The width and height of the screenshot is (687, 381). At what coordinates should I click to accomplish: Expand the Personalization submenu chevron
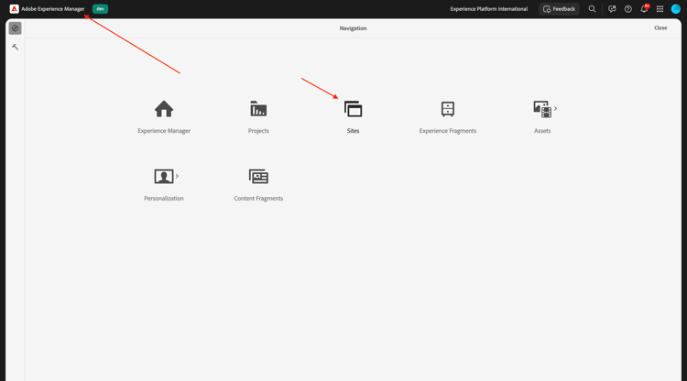click(x=177, y=176)
